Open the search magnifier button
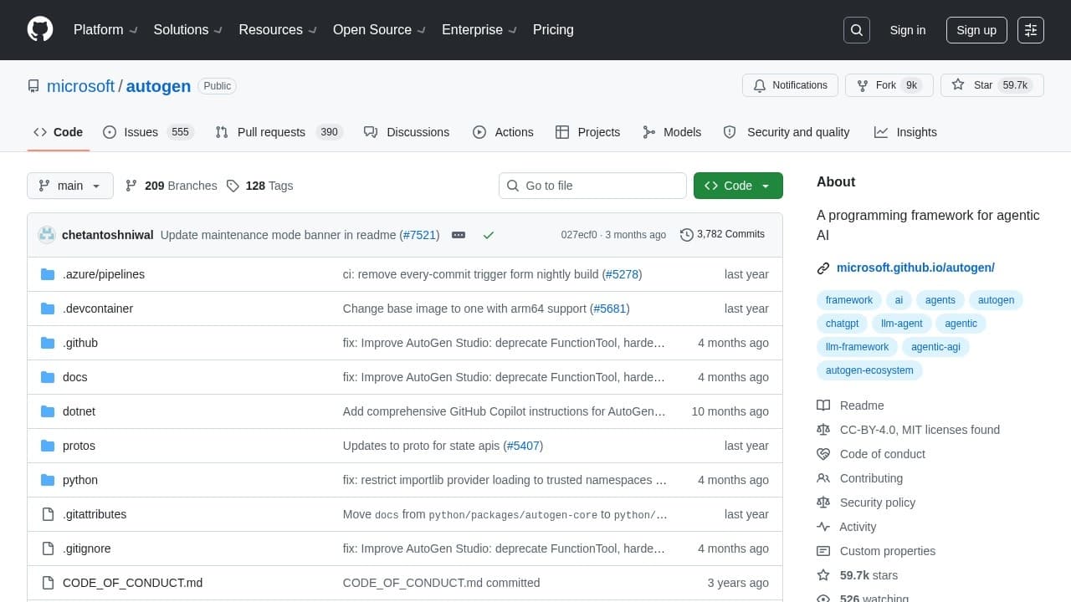Screen dimensions: 1071x602 click(x=857, y=30)
